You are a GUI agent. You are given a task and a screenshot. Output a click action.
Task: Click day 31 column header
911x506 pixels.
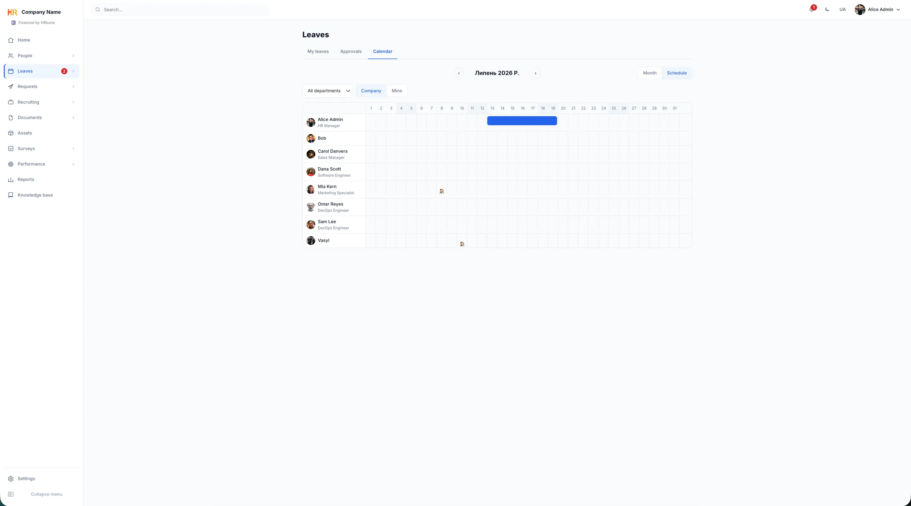pyautogui.click(x=675, y=108)
